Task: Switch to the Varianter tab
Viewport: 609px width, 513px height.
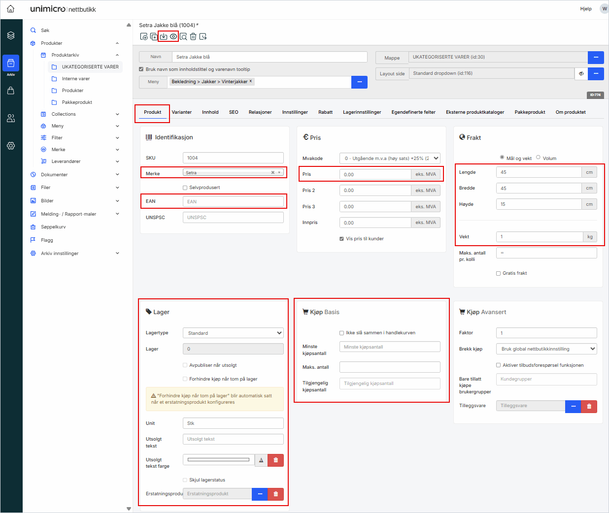Action: 181,112
